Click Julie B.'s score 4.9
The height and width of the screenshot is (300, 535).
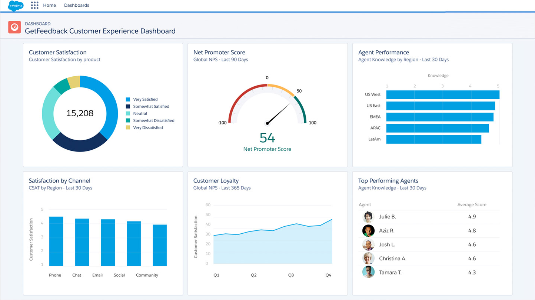pos(472,217)
